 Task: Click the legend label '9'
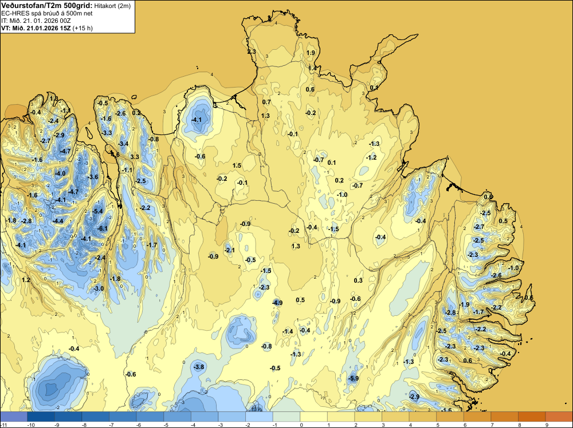pyautogui.click(x=547, y=425)
